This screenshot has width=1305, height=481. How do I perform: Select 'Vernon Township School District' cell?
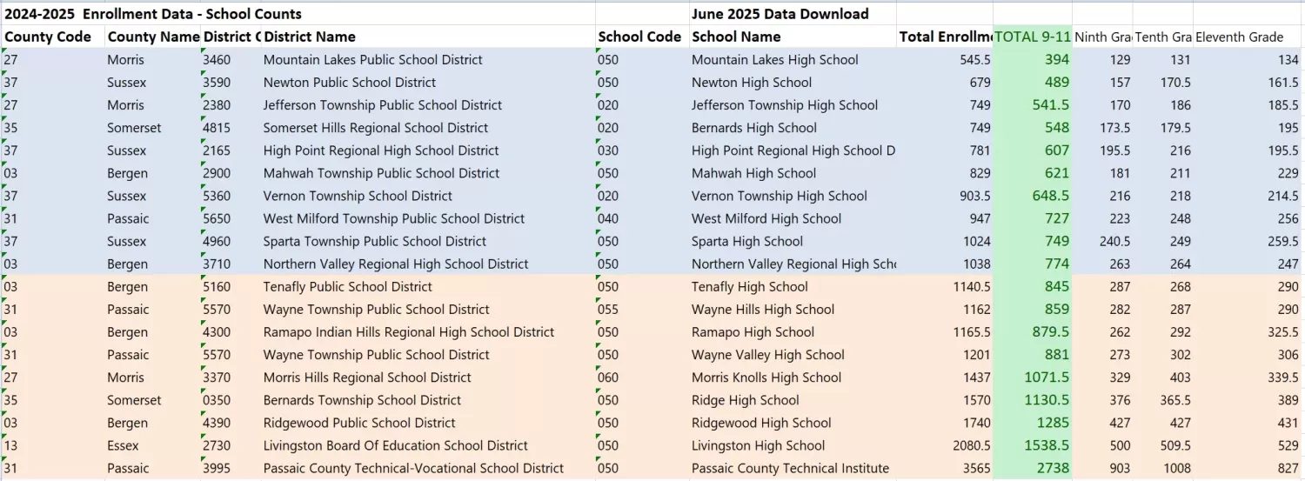427,196
